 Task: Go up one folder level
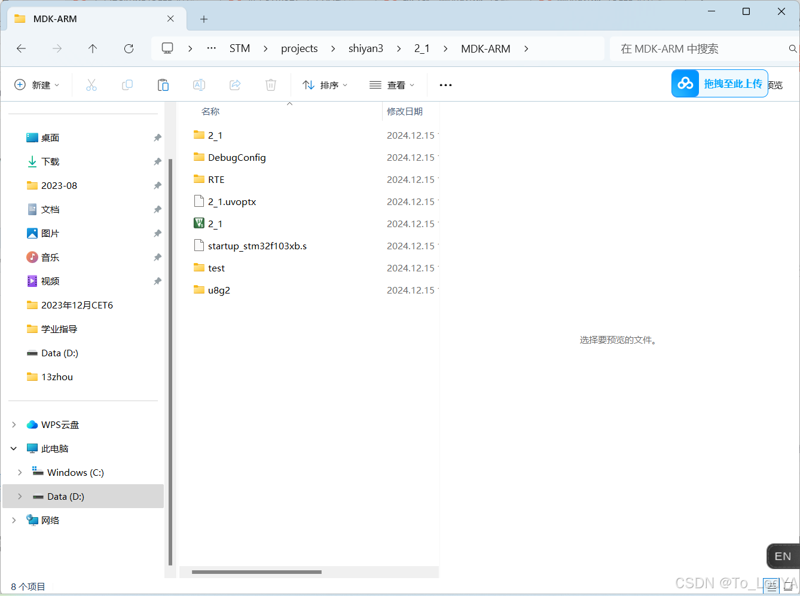point(93,48)
